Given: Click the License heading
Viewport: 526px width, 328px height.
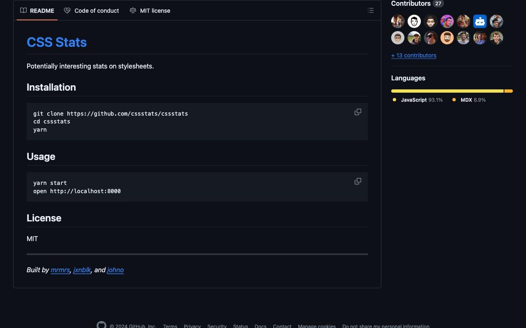Looking at the screenshot, I should pyautogui.click(x=44, y=218).
